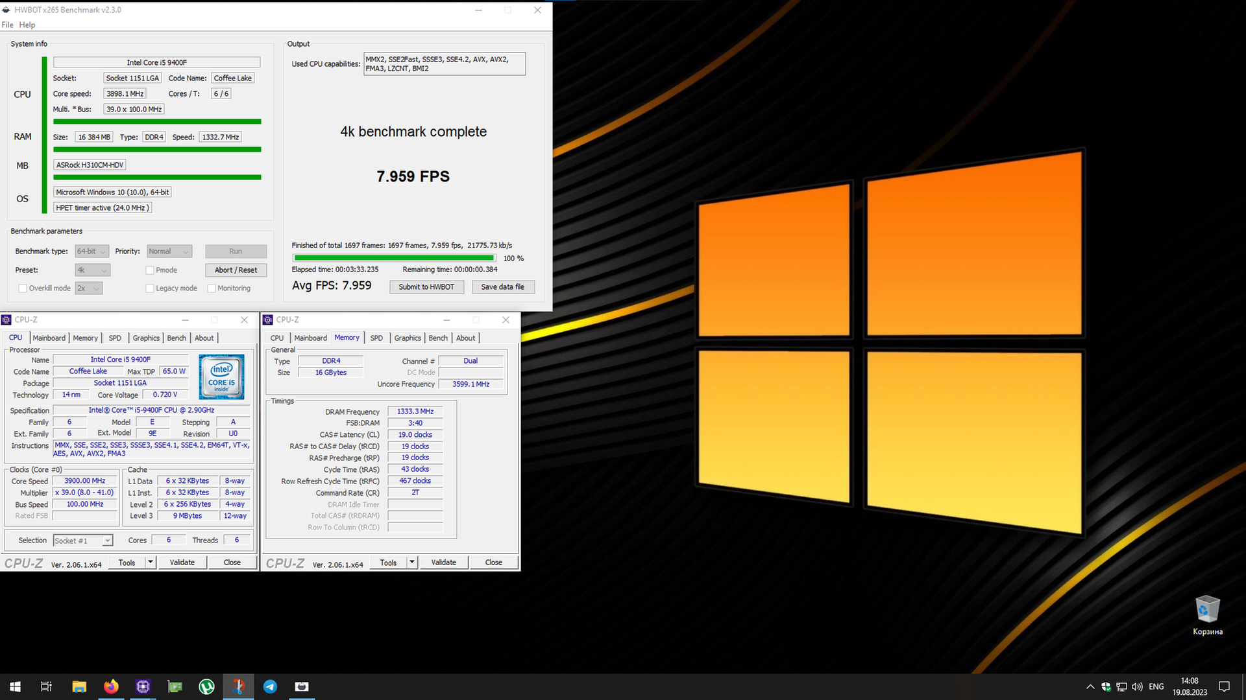The height and width of the screenshot is (700, 1246).
Task: Click Close button in right CPU-Z
Action: [494, 563]
